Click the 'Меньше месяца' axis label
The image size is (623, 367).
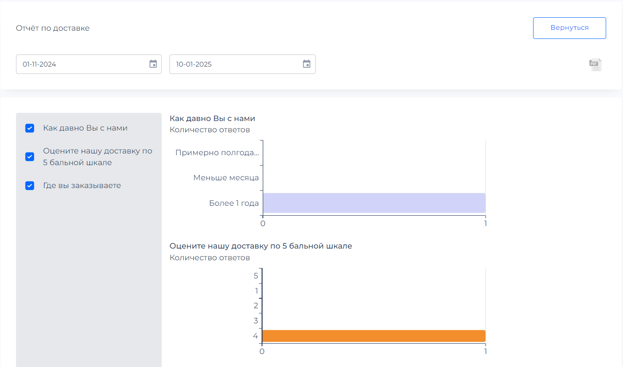click(226, 178)
